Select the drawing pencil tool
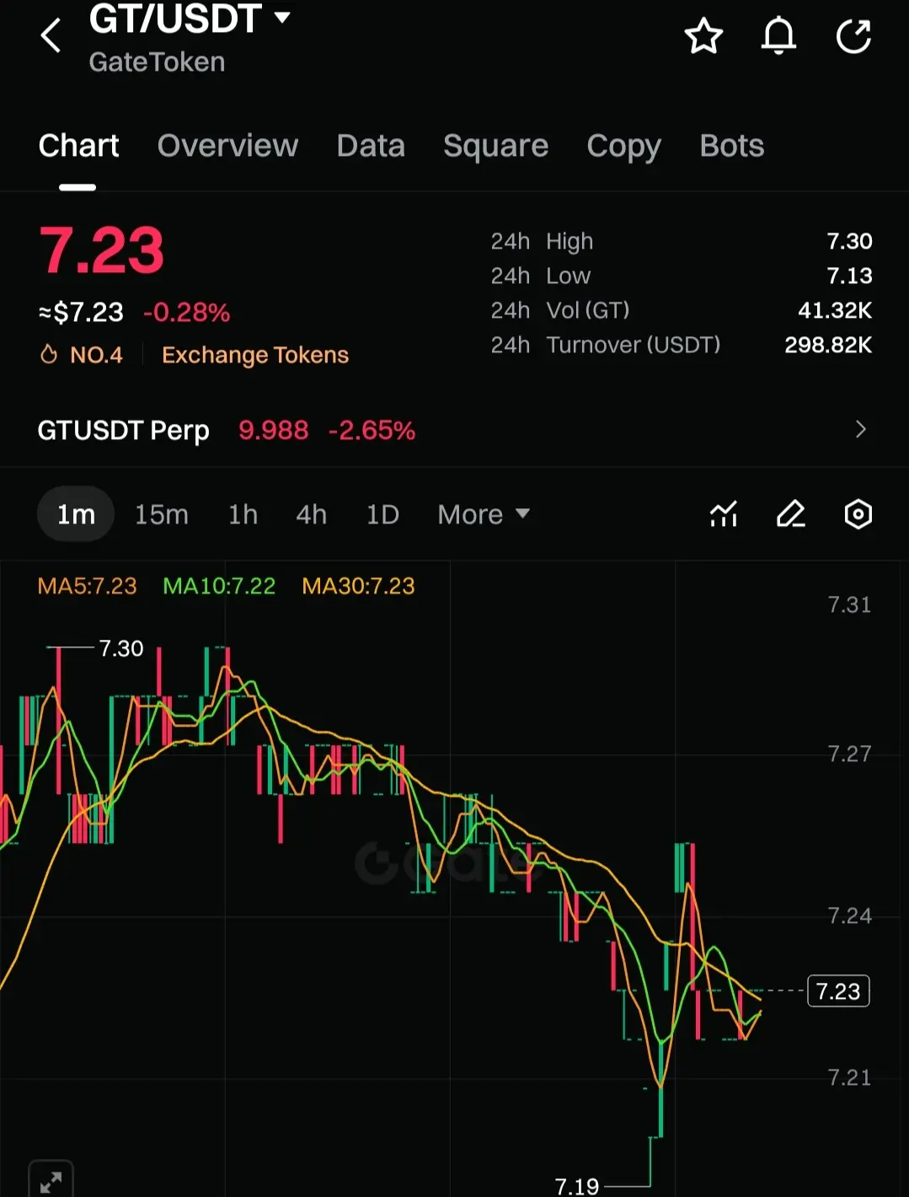Image resolution: width=909 pixels, height=1197 pixels. (x=790, y=513)
